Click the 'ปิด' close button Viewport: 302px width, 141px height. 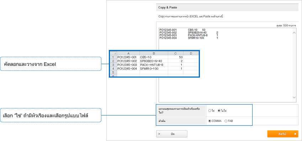click(x=171, y=134)
